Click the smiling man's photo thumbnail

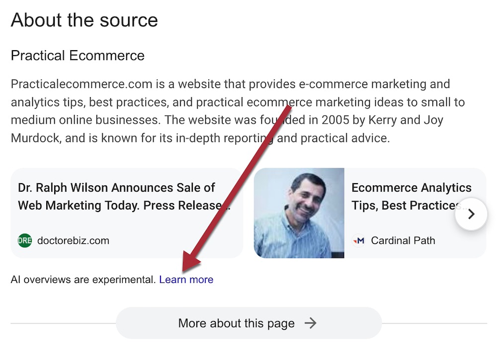coord(299,213)
